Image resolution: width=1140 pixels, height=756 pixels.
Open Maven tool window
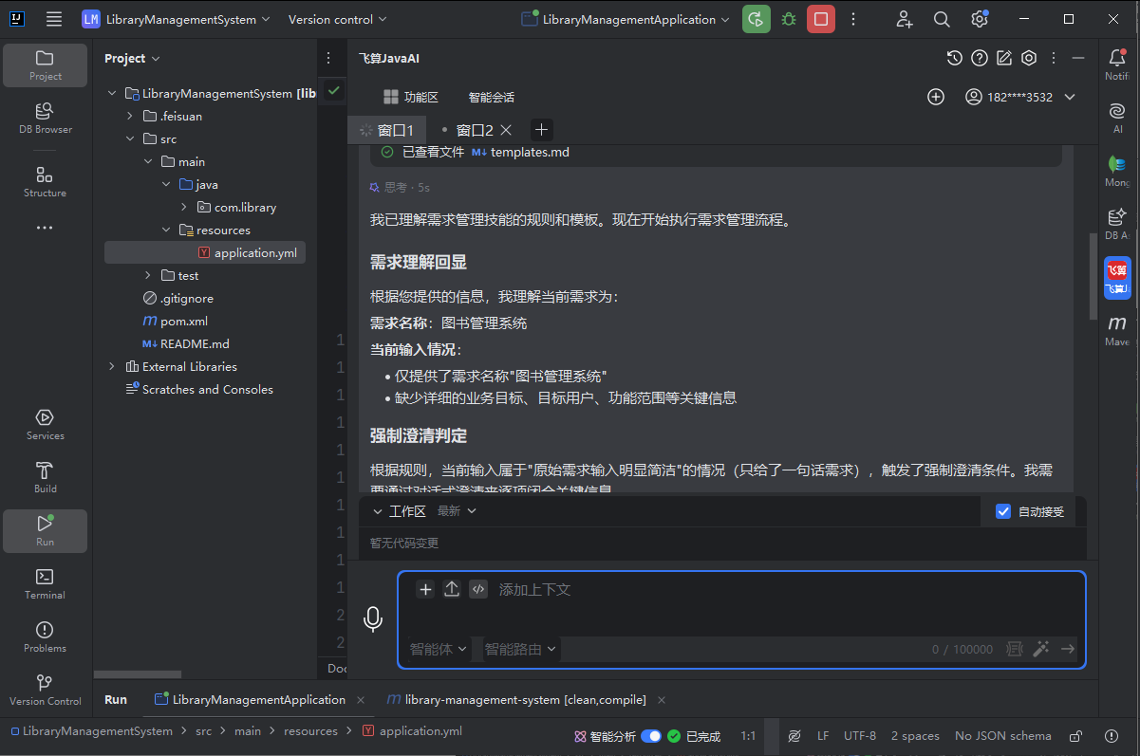(x=1117, y=330)
